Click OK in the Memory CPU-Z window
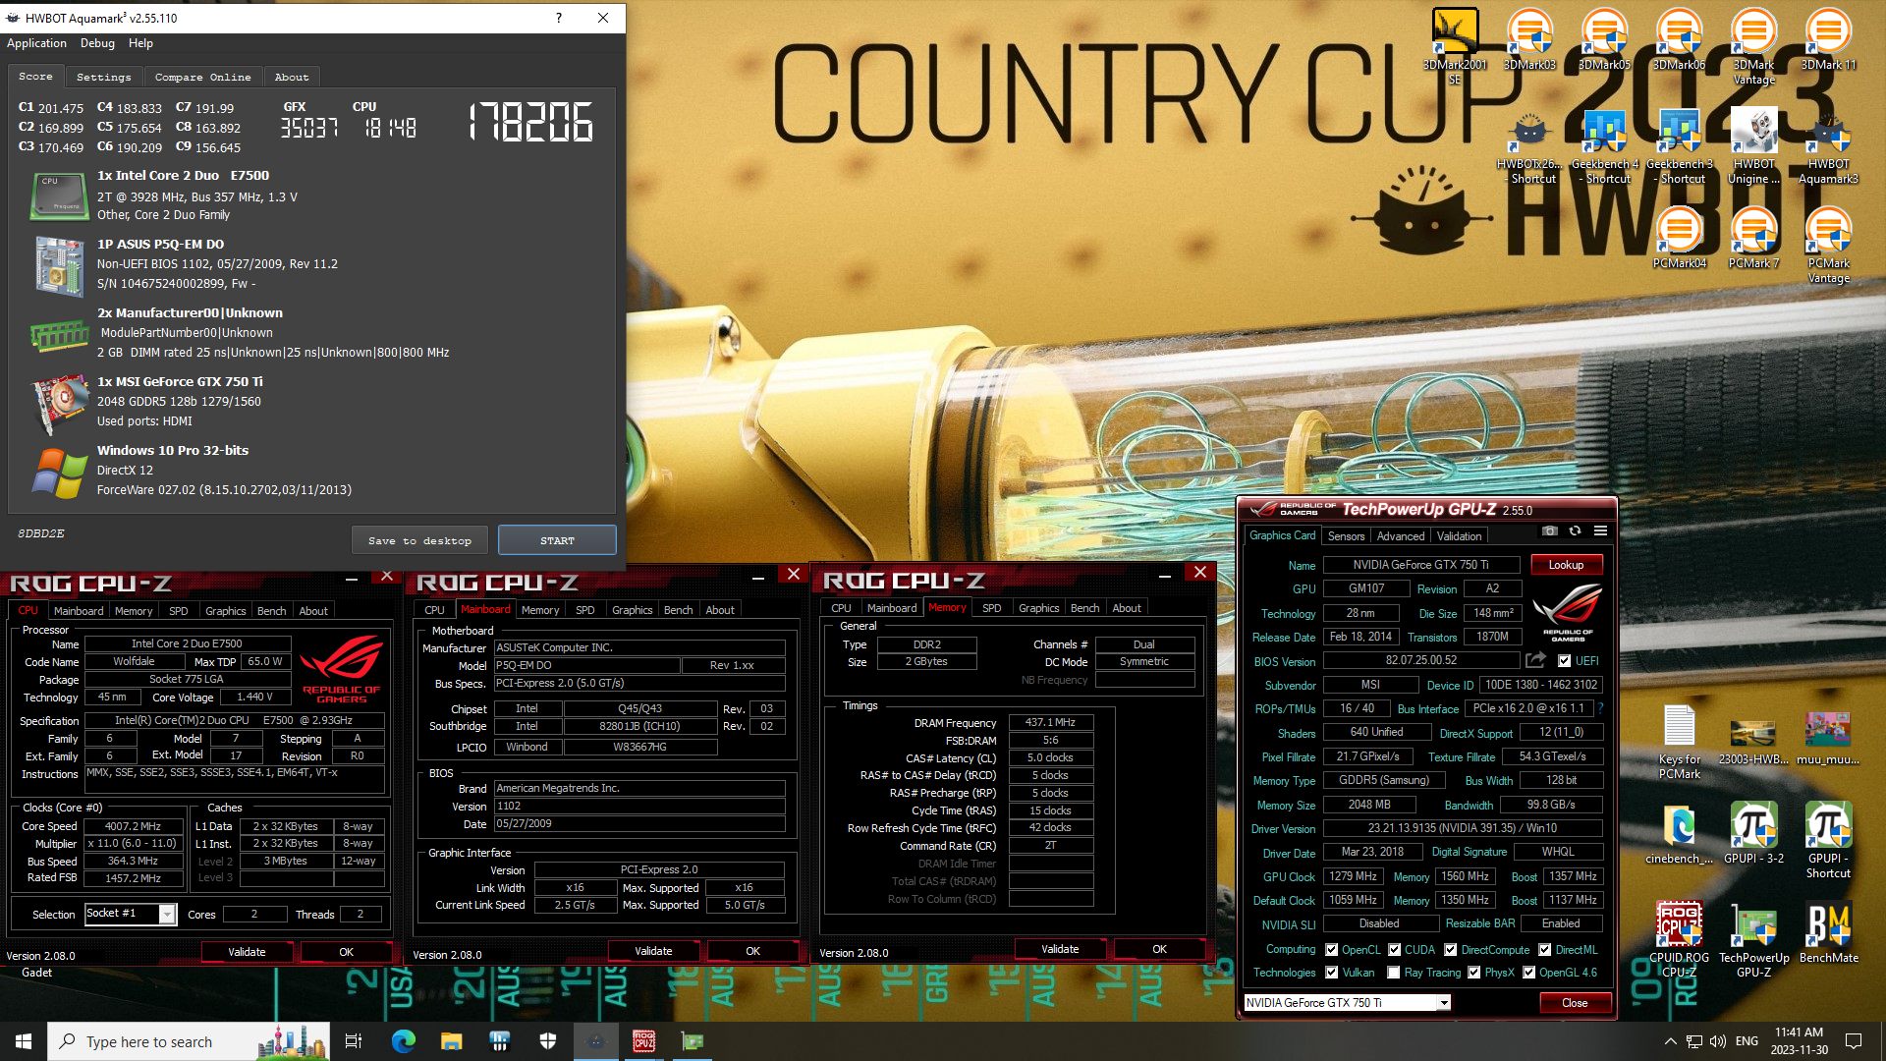Viewport: 1886px width, 1061px height. click(1159, 949)
